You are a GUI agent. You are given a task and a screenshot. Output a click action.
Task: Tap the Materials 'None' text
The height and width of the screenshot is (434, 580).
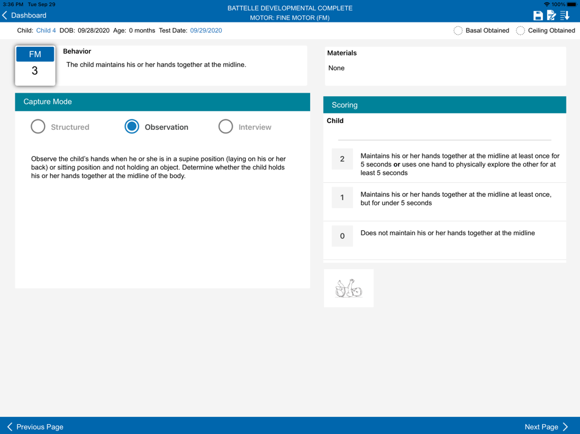click(x=336, y=68)
